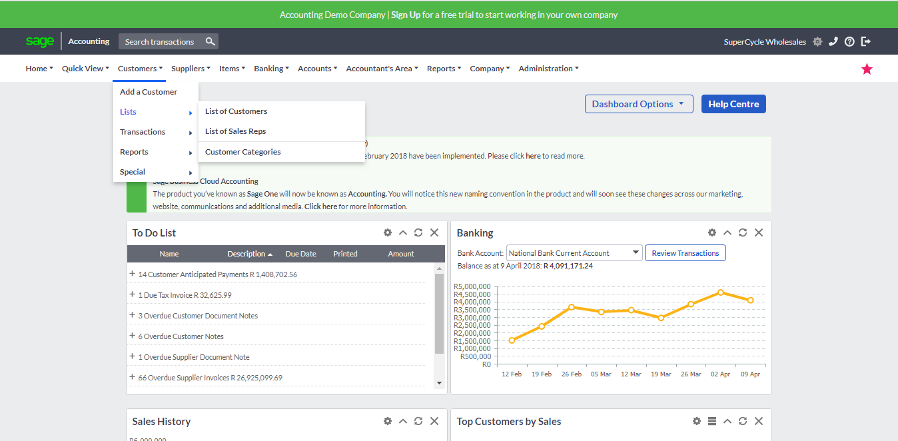Open the Accountant's Area menu
Viewport: 898px width, 441px height.
click(x=382, y=69)
